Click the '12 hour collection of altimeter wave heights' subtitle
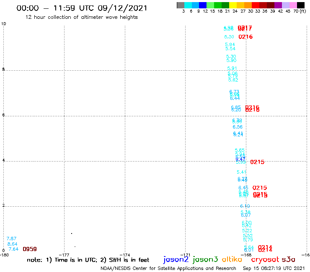 [81, 17]
